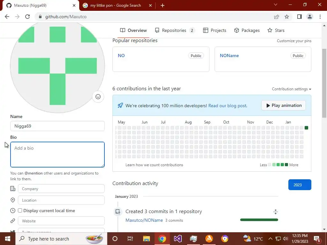Click the browser back arrow
Image resolution: width=327 pixels, height=245 pixels.
[7, 17]
